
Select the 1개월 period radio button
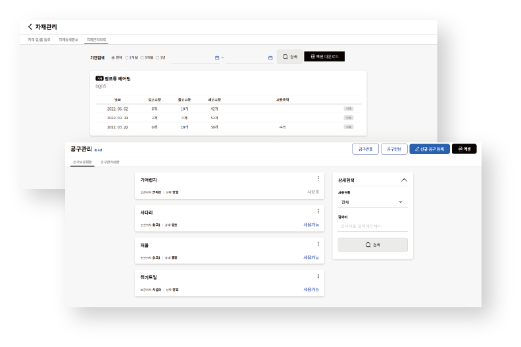126,57
